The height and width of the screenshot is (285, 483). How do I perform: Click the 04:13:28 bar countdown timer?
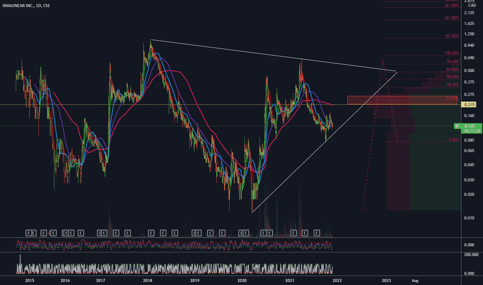coord(472,131)
